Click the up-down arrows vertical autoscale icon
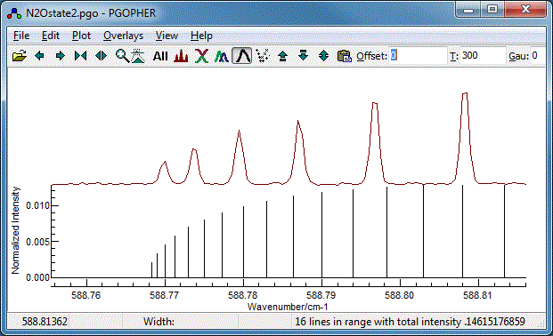Viewport: 553px width, 336px height. (x=323, y=56)
